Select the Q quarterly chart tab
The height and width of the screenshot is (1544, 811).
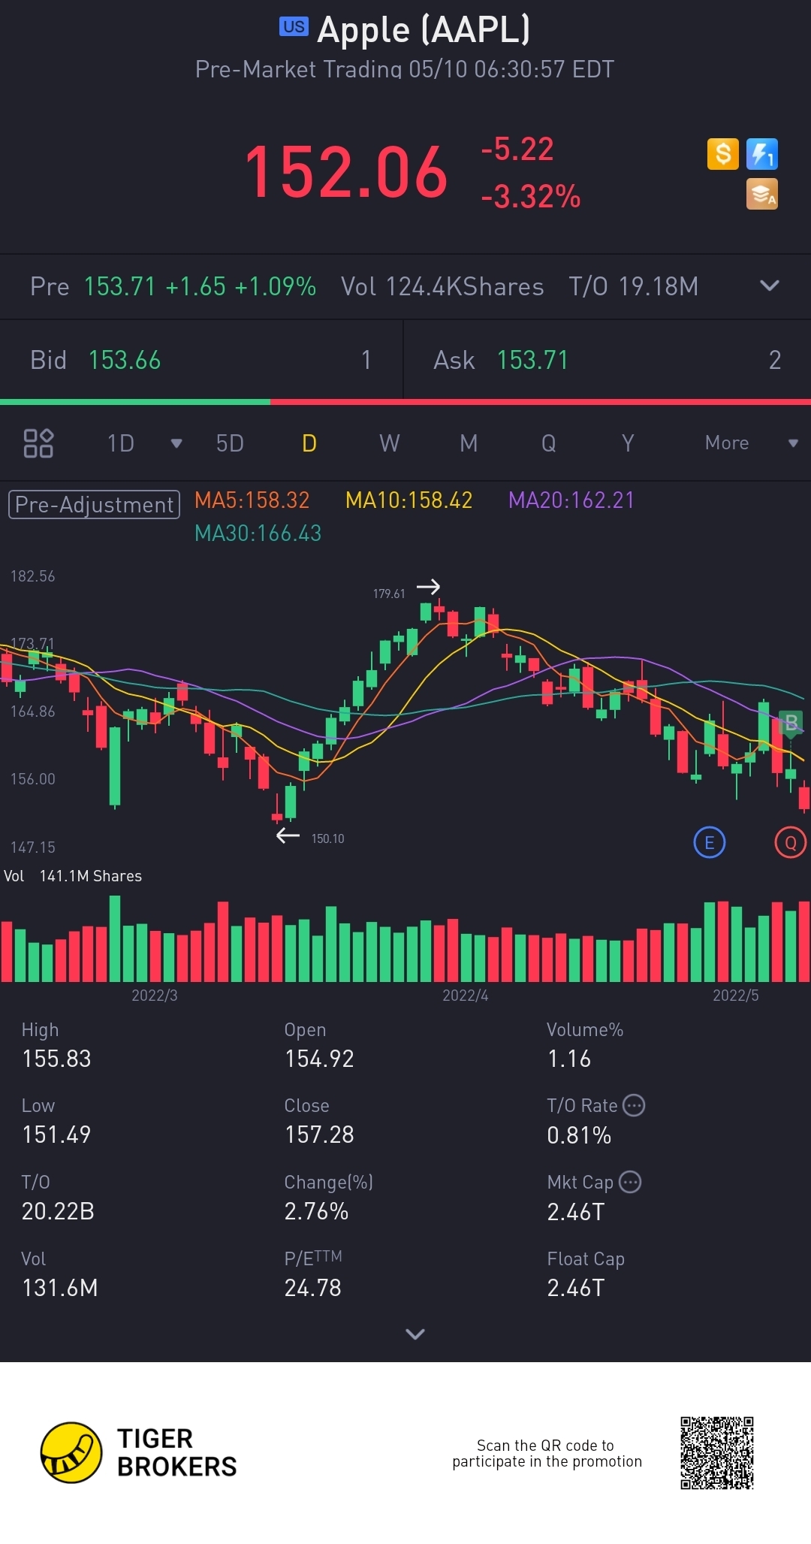(x=549, y=443)
